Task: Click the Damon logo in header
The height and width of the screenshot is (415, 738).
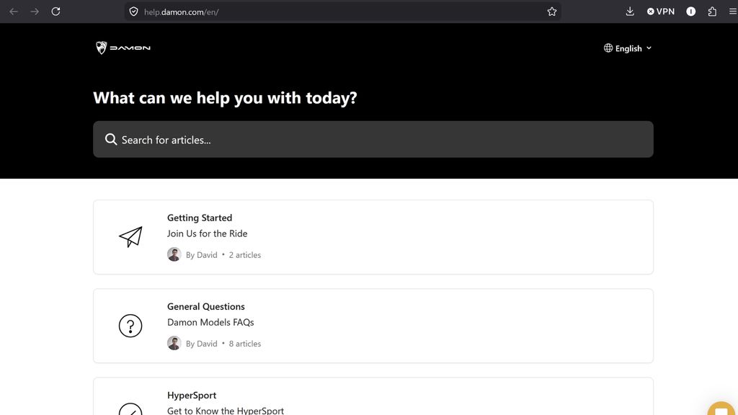Action: tap(123, 48)
